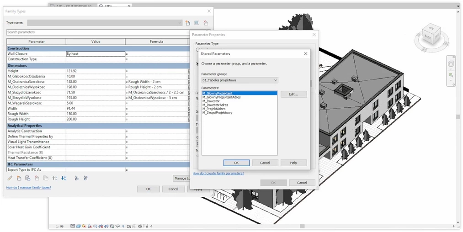Click Cancel in Shared Parameters dialog
The image size is (463, 232).
click(x=265, y=163)
